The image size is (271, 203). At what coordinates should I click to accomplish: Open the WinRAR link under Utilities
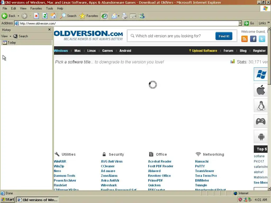pos(60,162)
